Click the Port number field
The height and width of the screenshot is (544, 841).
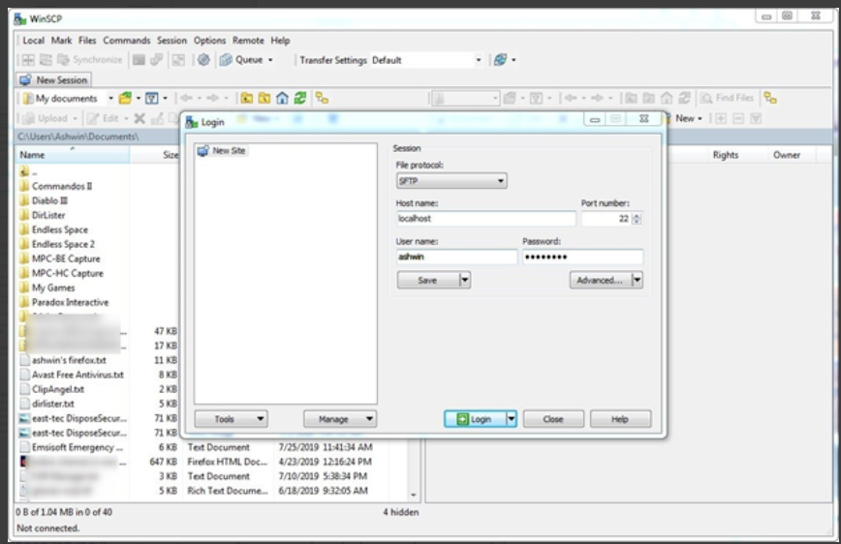tap(607, 219)
